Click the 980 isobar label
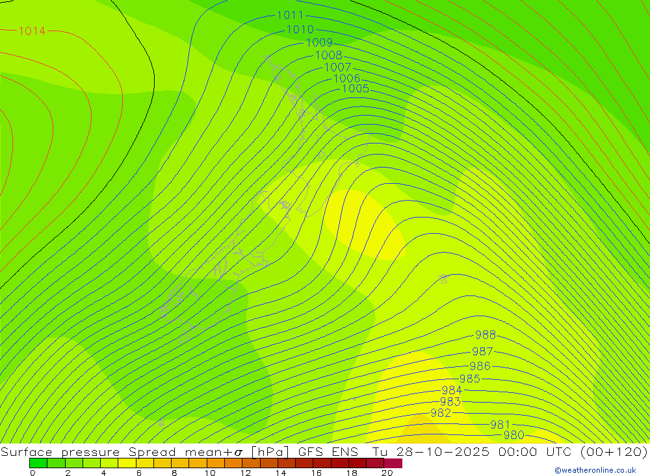Image resolution: width=650 pixels, height=476 pixels. [514, 435]
